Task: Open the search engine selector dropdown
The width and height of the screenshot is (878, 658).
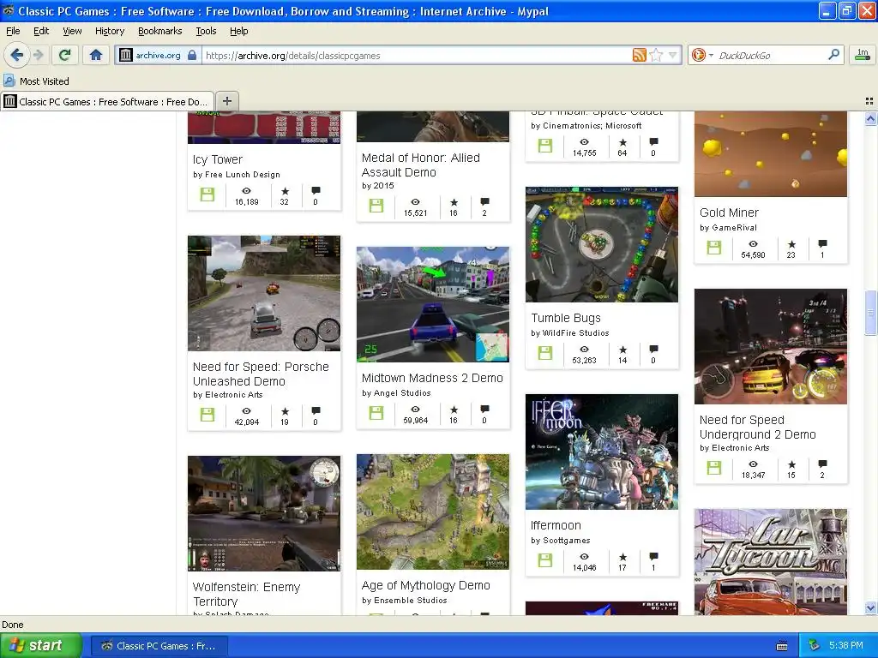Action: click(702, 55)
